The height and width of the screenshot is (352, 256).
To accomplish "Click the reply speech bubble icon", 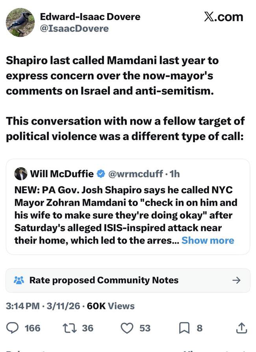I will click(14, 328).
